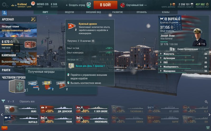The height and width of the screenshot is (131, 211).
Task: Click Сбросить все filter reset link
Action: pos(27,101)
